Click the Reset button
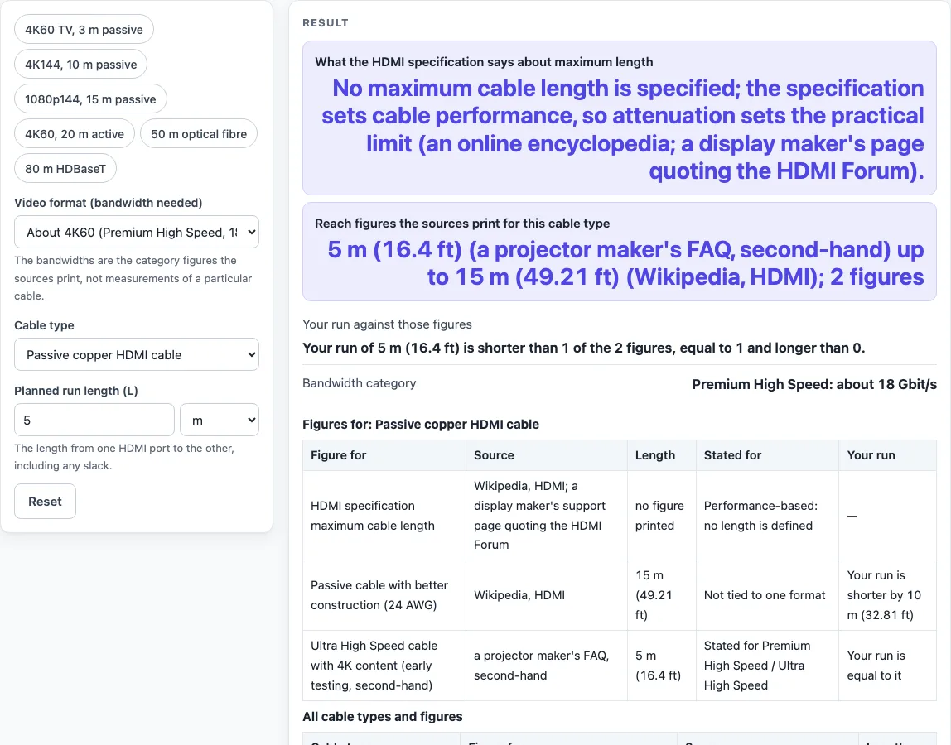951x745 pixels. 45,502
